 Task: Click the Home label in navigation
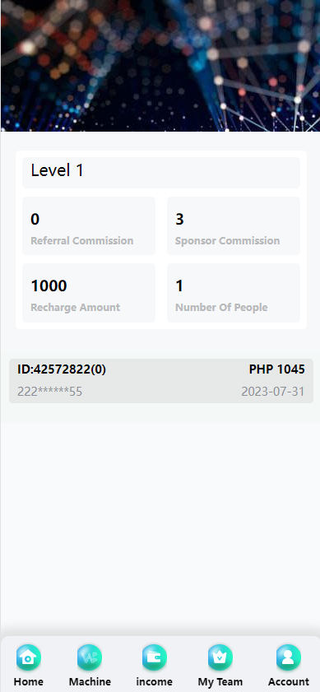tap(29, 682)
